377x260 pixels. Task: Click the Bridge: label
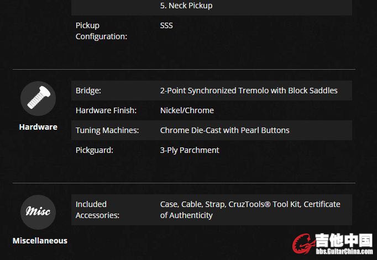point(88,91)
